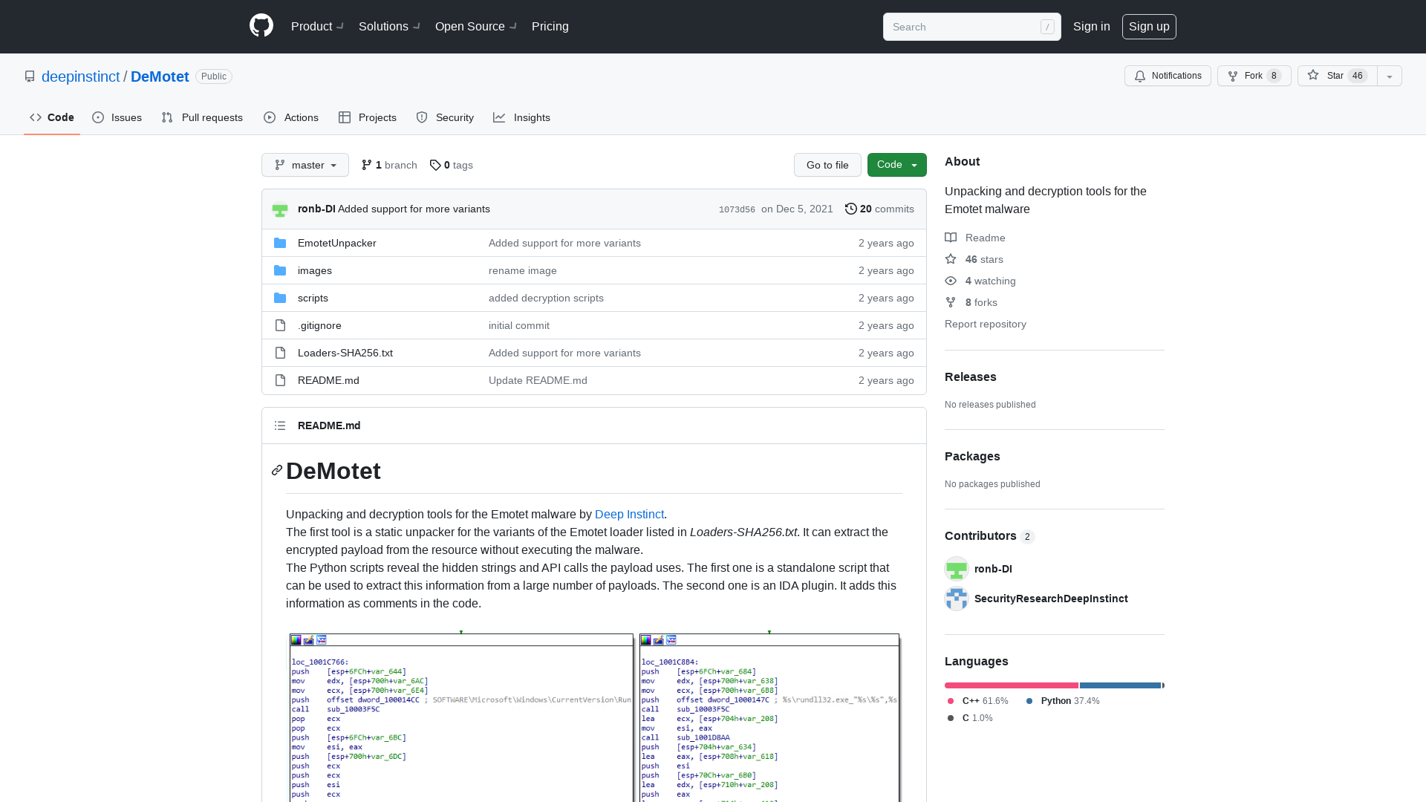
Task: View the 46 stars link
Action: 974,259
